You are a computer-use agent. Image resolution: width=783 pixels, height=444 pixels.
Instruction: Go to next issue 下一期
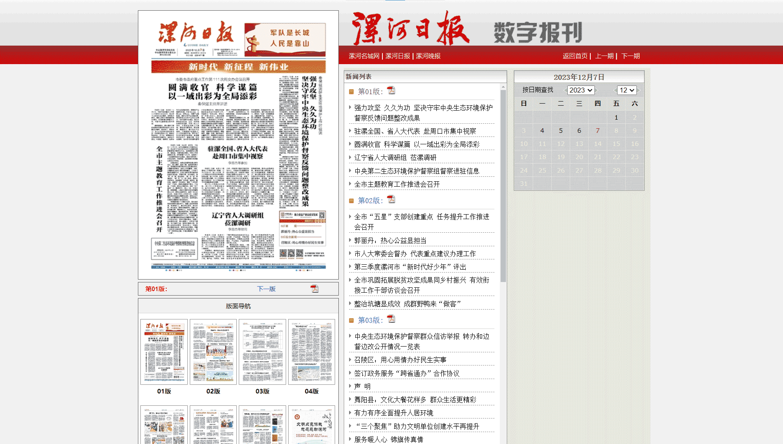pyautogui.click(x=630, y=56)
